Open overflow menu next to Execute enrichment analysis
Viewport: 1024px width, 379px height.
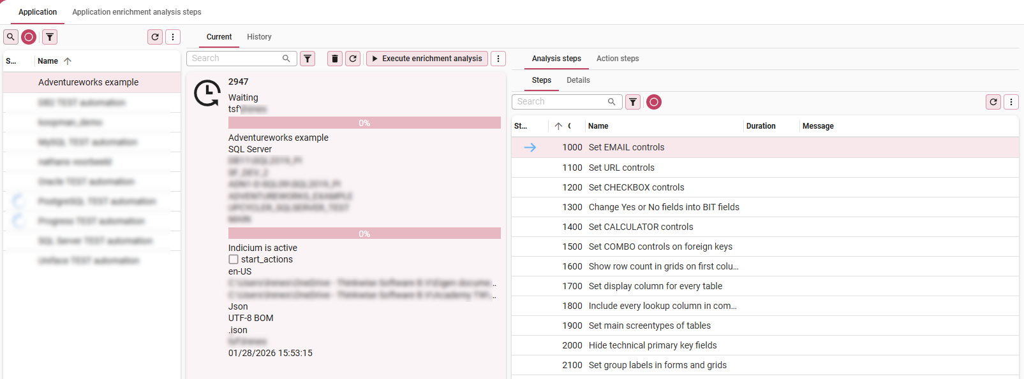(x=498, y=59)
